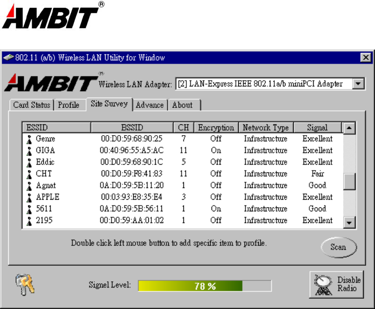
Task: Select the antenna icon for CHT network
Action: click(29, 174)
